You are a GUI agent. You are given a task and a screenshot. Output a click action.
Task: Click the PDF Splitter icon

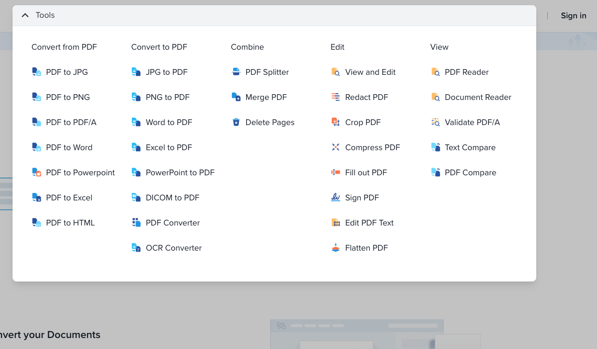(236, 72)
